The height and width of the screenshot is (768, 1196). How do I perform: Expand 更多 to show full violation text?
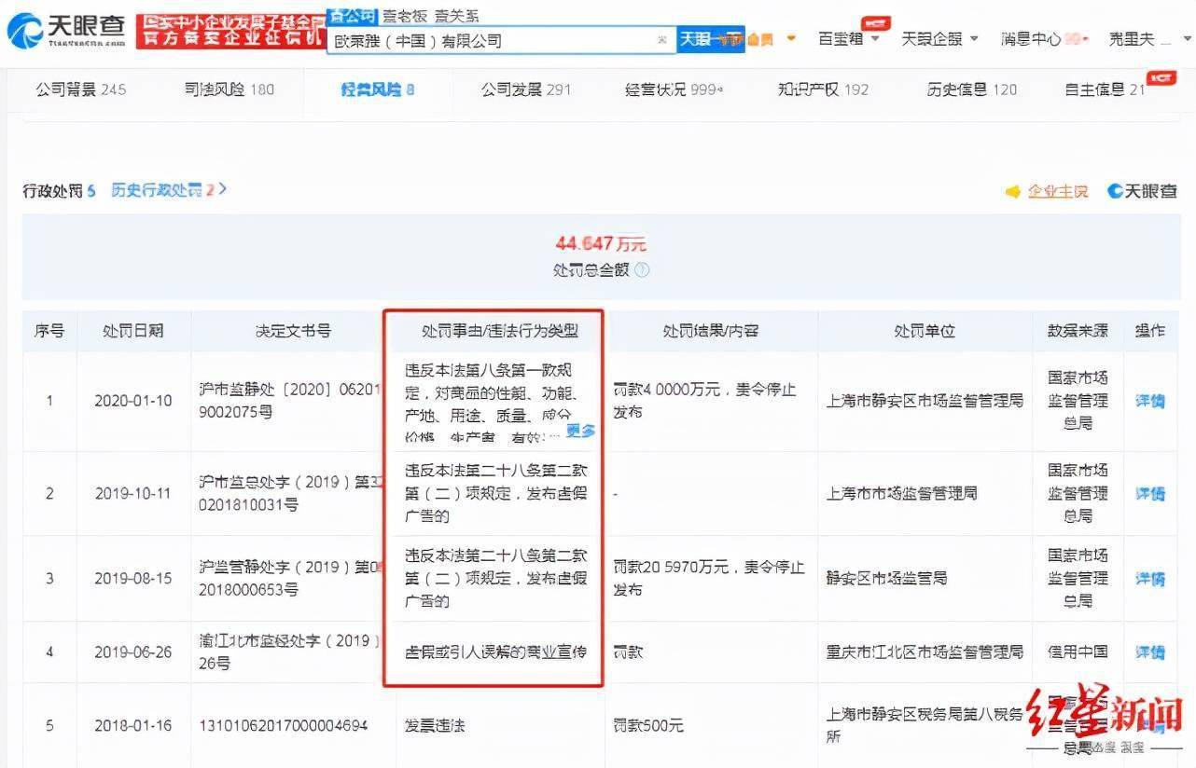(581, 432)
